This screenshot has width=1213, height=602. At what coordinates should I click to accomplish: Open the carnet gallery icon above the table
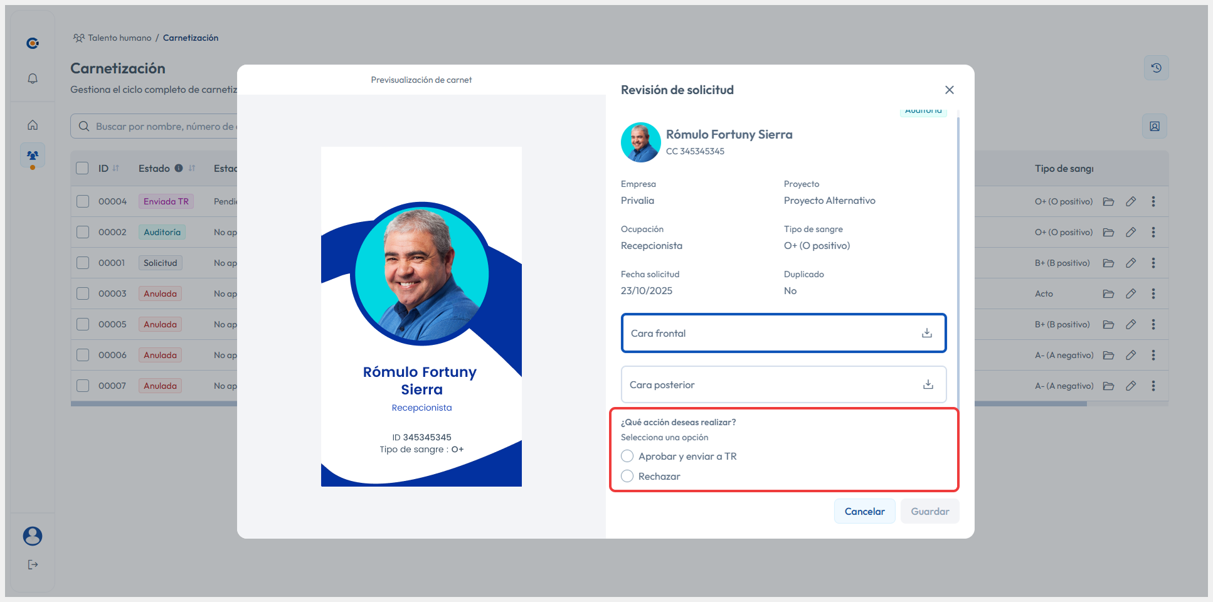[x=1154, y=126]
